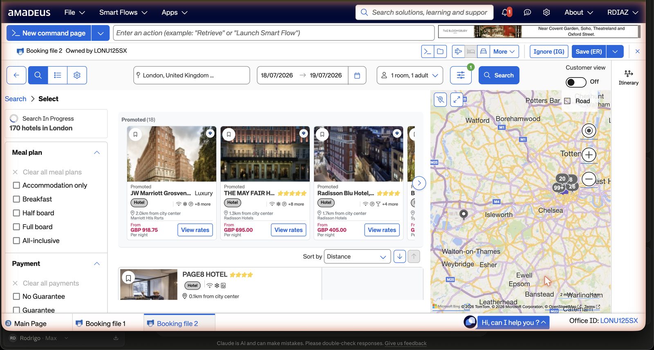The width and height of the screenshot is (654, 350).
Task: Select the flight icon in booking toolbar
Action: coord(458,51)
